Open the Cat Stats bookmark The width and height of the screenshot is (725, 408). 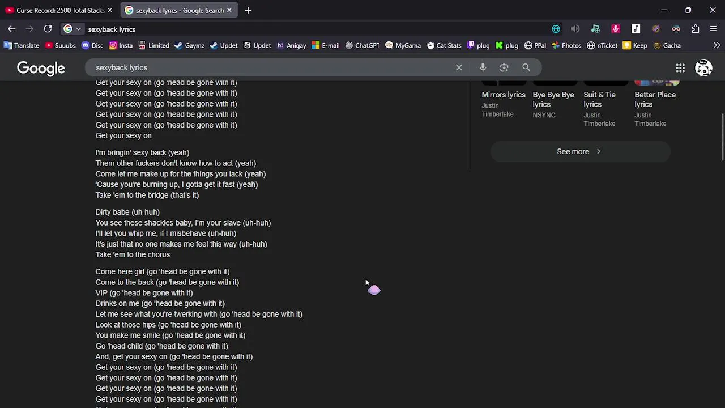point(443,45)
